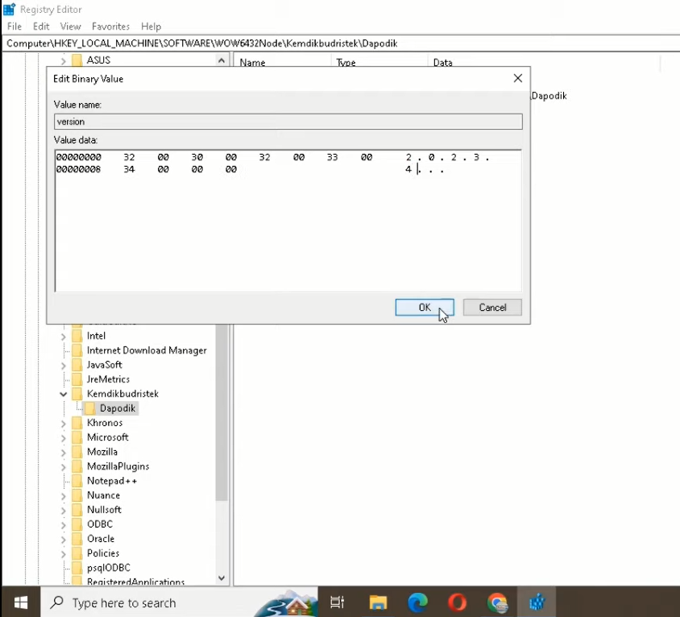The height and width of the screenshot is (617, 680).
Task: Click the tree pane vertical scrollbar thumb
Action: click(x=222, y=412)
